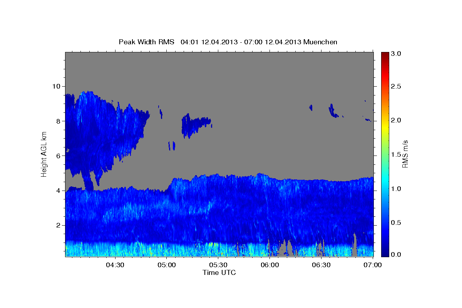Click the plot title 'Peak Width RMS'
The height and width of the screenshot is (308, 462).
pyautogui.click(x=146, y=42)
